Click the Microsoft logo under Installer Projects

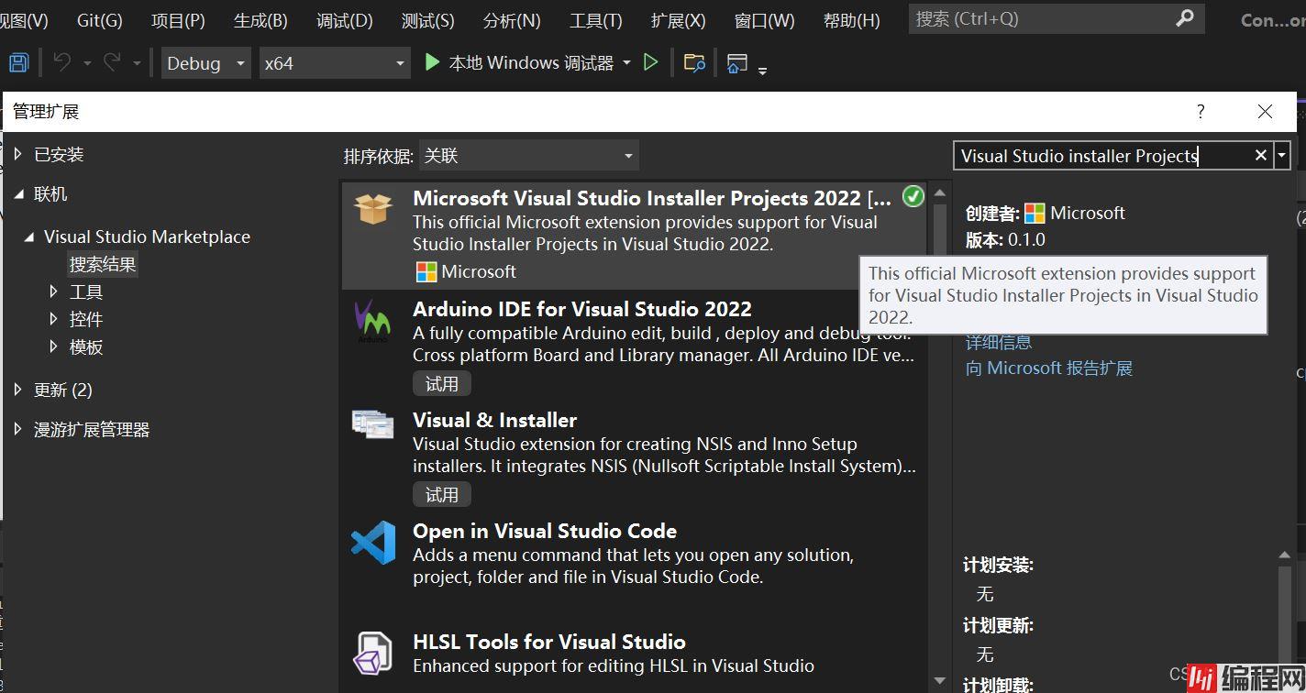point(426,271)
